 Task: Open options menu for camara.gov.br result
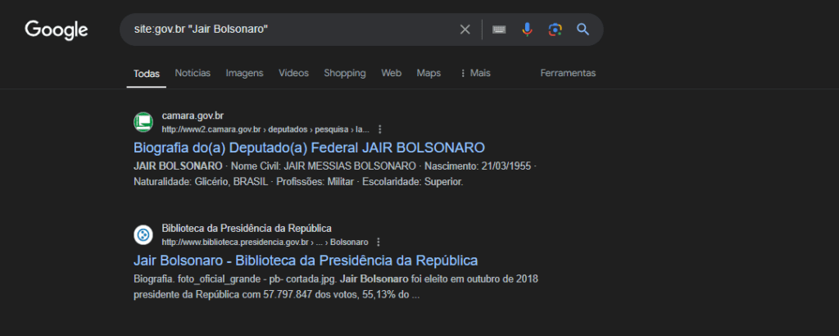pos(380,129)
